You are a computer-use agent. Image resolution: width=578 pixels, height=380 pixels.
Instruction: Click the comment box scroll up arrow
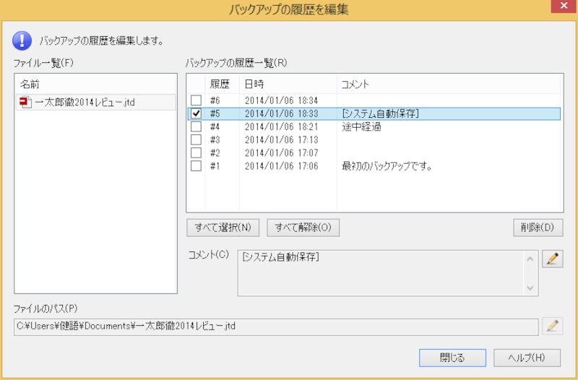[530, 259]
